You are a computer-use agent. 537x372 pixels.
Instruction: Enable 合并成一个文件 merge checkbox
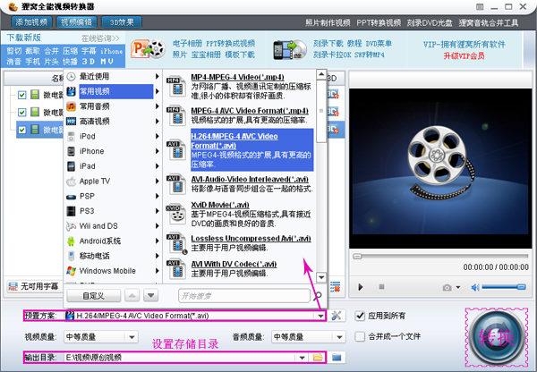pyautogui.click(x=360, y=336)
